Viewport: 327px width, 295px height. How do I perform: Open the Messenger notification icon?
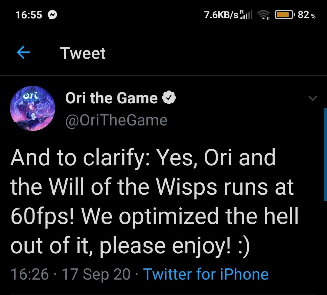click(x=53, y=15)
